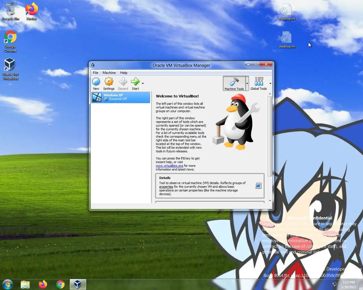This screenshot has width=363, height=290.
Task: Click the welcome pane vertical scrollbar thumb
Action: tap(270, 136)
